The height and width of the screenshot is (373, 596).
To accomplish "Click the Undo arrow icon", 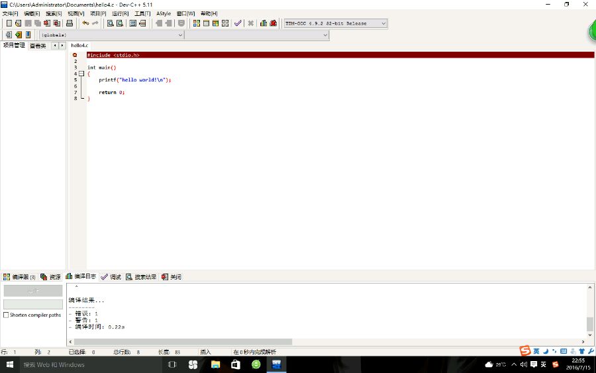I will [85, 23].
